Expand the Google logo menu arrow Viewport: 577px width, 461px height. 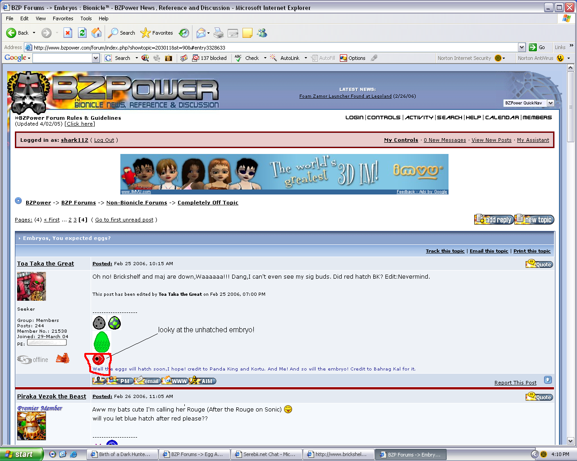[29, 58]
